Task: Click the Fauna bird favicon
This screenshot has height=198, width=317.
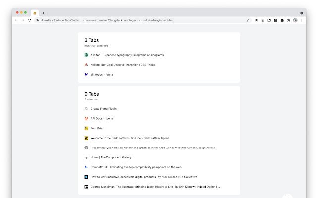Action: click(86, 75)
